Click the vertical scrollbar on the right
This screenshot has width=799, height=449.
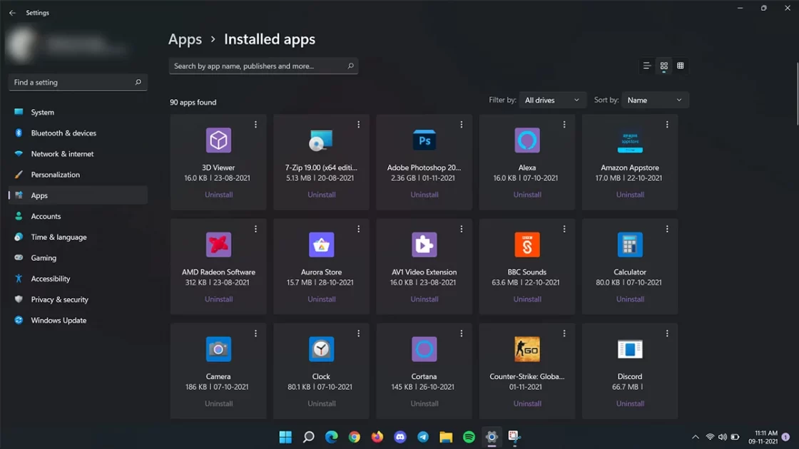[x=796, y=93]
